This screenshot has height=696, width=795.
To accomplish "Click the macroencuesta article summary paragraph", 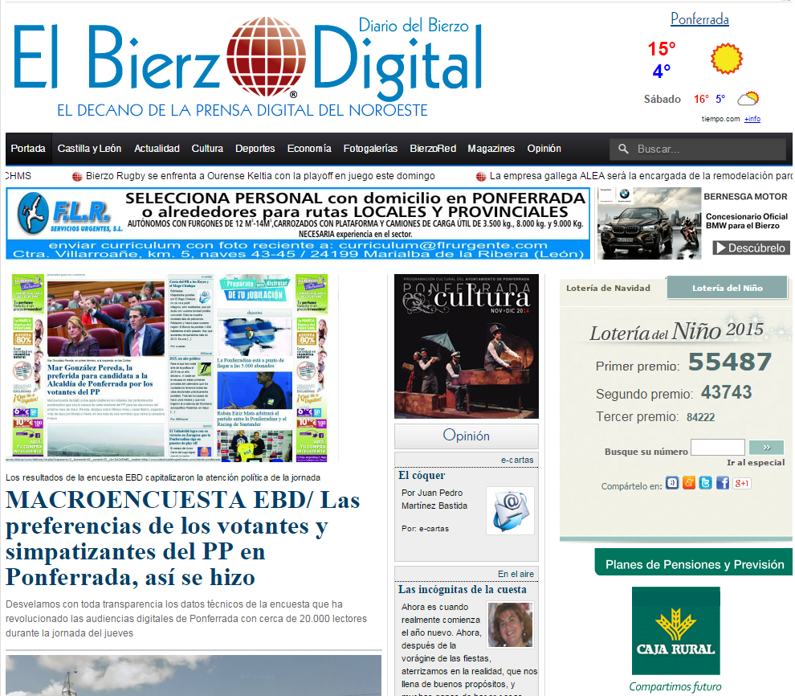I will [x=186, y=618].
